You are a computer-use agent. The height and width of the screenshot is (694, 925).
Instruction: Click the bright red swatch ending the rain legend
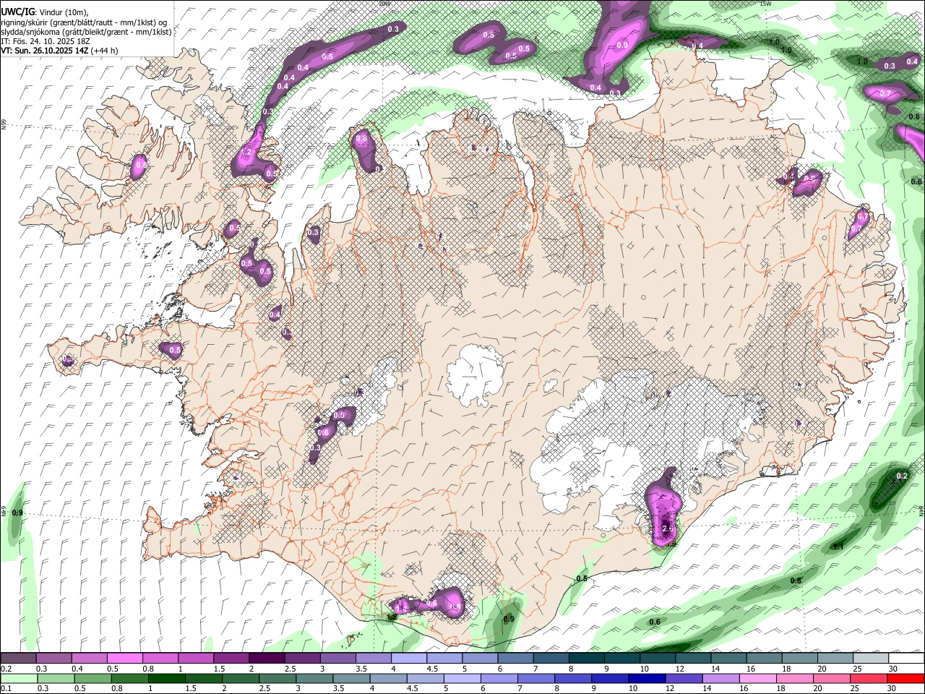tap(906, 678)
